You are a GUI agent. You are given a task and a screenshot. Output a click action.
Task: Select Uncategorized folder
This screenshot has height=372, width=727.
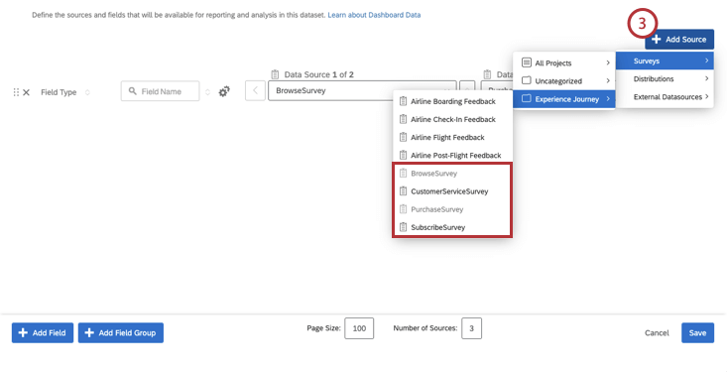click(563, 81)
